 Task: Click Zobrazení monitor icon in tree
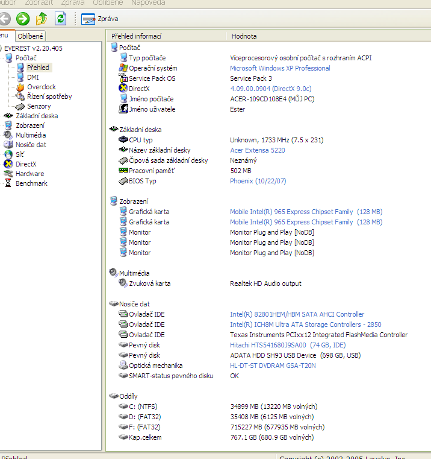[8, 125]
